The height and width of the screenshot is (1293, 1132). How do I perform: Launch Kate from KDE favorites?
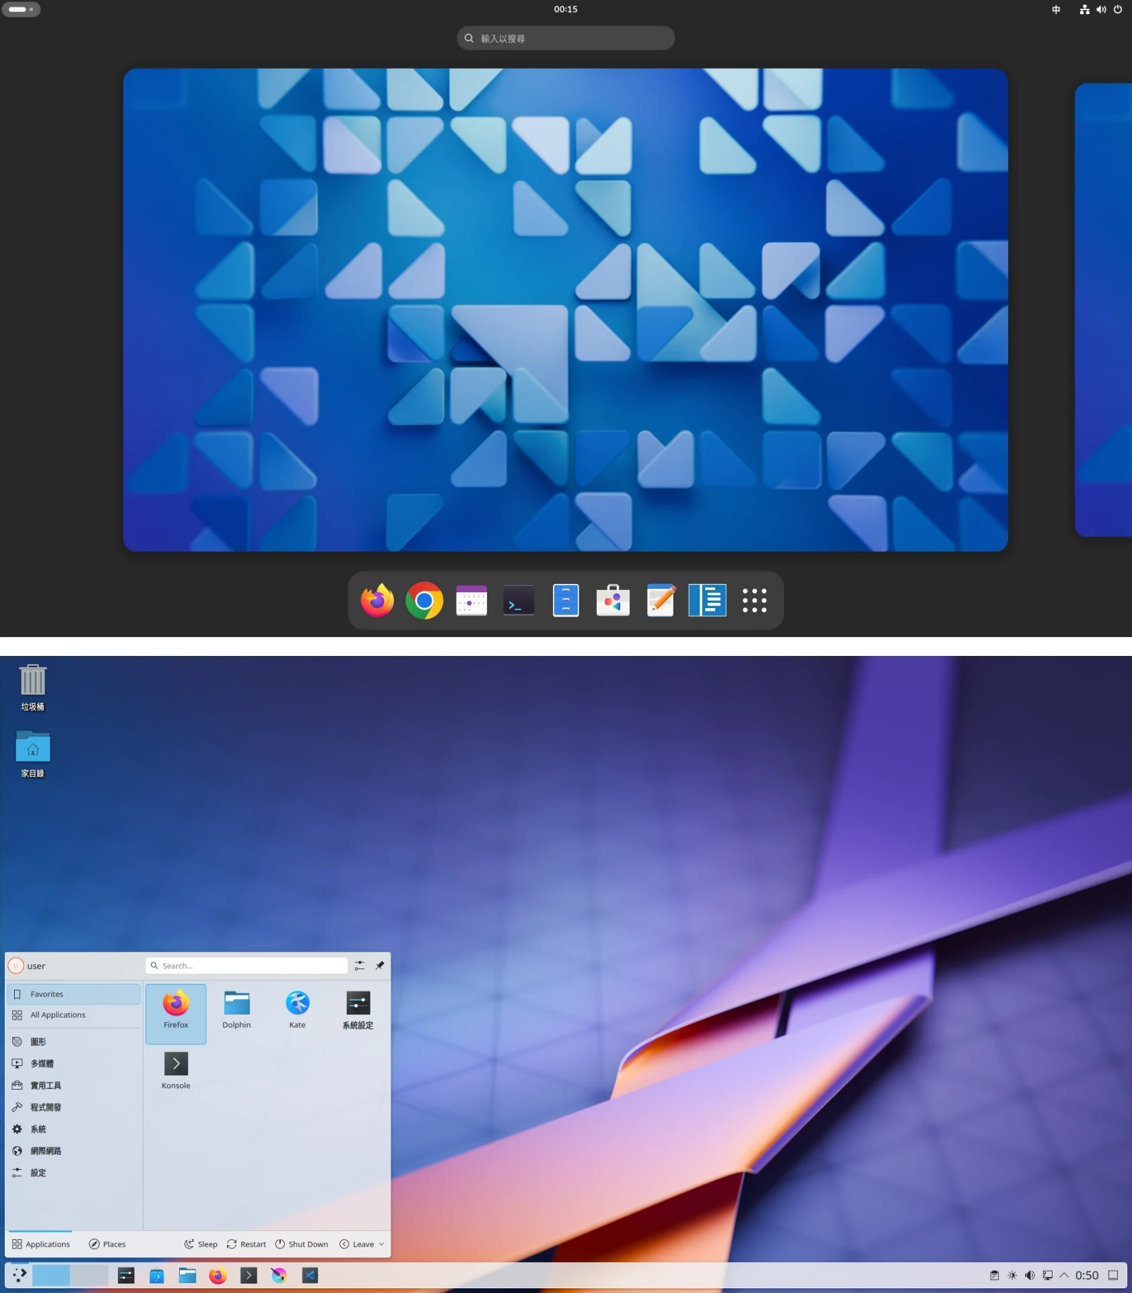(x=297, y=1014)
